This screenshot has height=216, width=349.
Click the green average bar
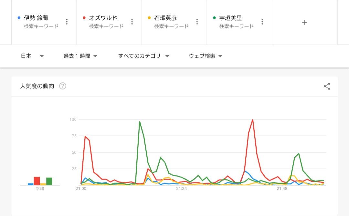coord(49,181)
